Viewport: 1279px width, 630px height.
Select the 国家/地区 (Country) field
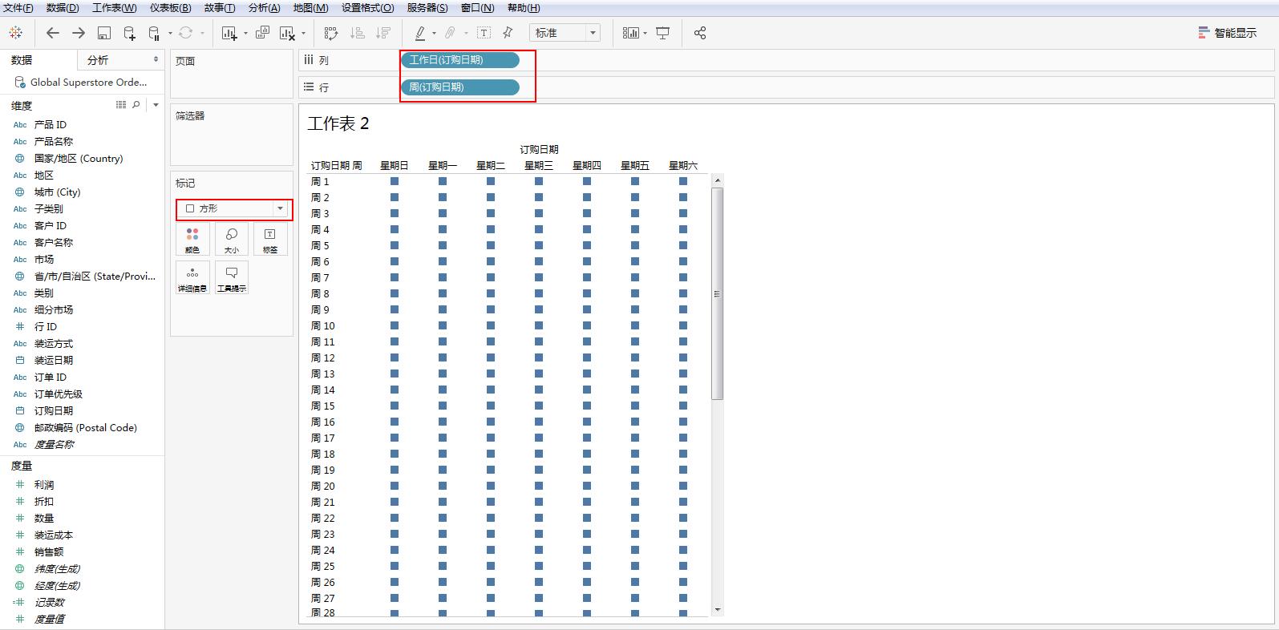tap(79, 158)
